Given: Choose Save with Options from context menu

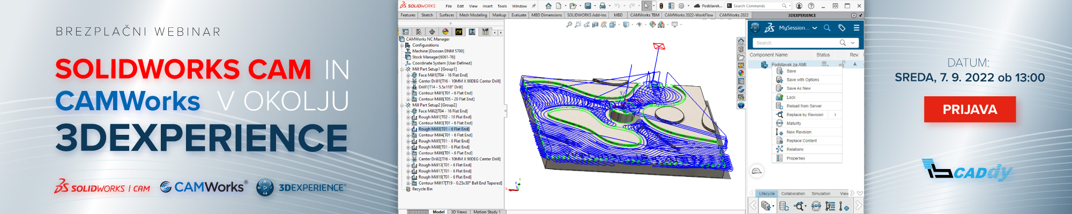Looking at the screenshot, I should [802, 80].
